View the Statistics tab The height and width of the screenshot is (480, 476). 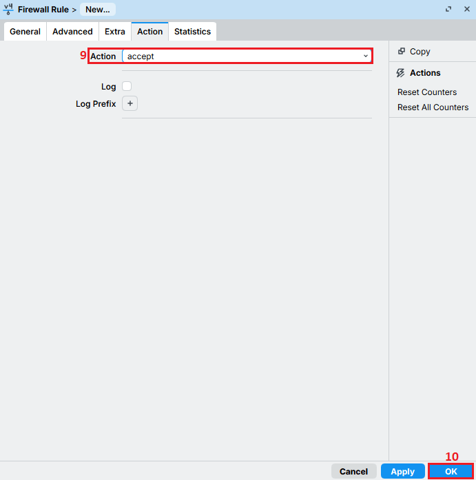tap(193, 32)
